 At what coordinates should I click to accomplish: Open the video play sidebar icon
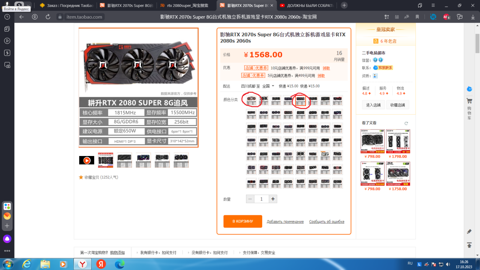[7, 41]
